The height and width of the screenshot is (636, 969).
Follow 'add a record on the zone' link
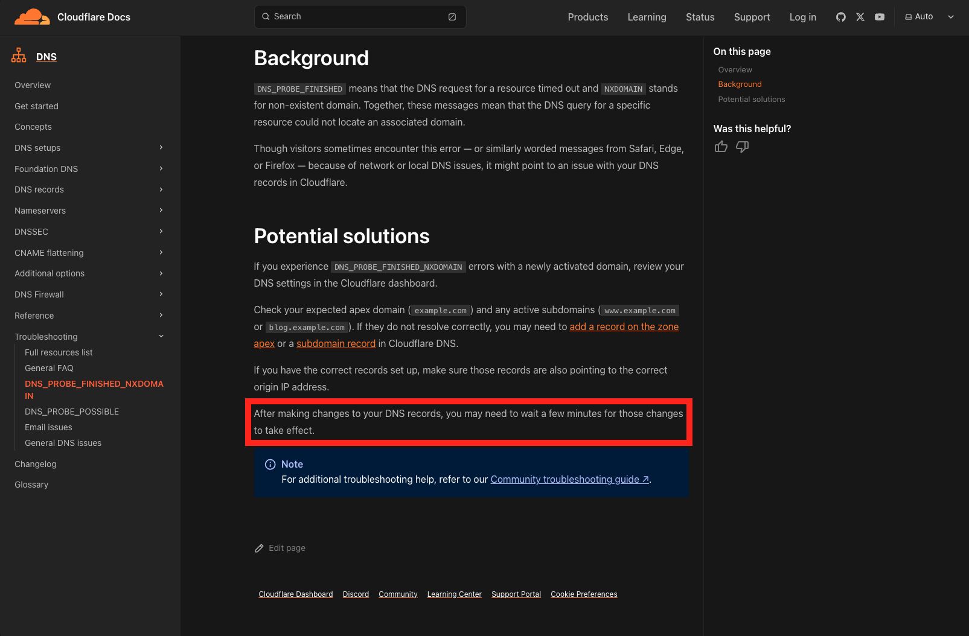coord(624,326)
